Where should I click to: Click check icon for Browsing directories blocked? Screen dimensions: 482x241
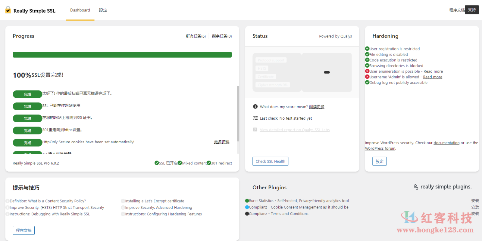[x=367, y=65]
